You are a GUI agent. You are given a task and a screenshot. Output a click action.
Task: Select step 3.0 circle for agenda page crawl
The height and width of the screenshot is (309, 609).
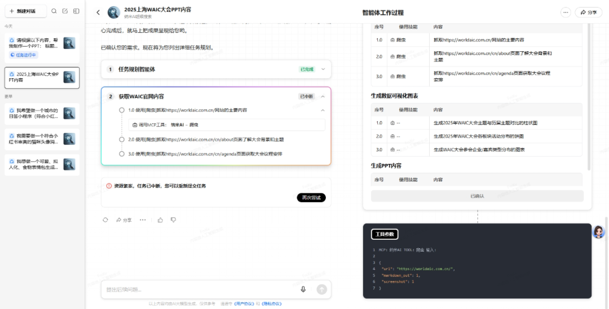(121, 154)
